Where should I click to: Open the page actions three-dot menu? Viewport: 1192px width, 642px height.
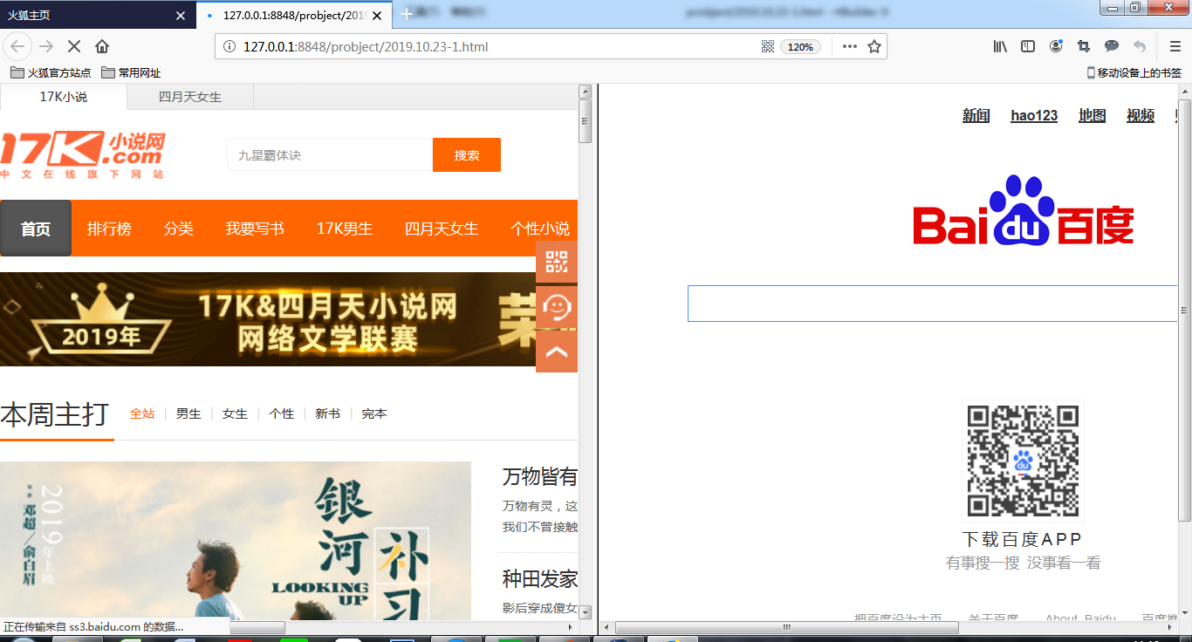click(849, 46)
